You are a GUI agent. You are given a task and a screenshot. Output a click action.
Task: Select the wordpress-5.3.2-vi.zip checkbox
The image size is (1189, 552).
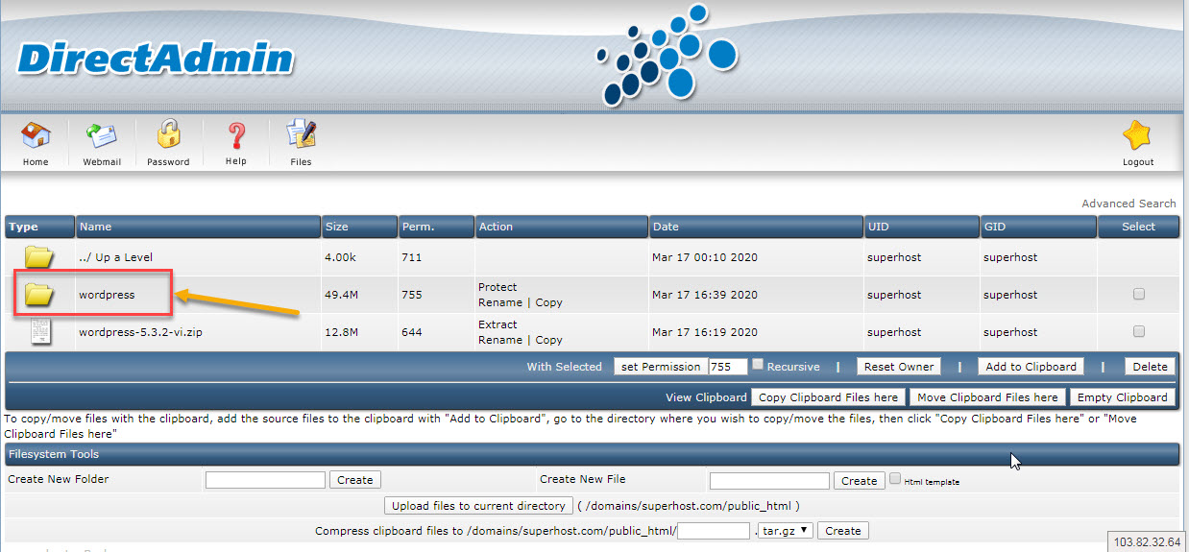click(x=1139, y=332)
